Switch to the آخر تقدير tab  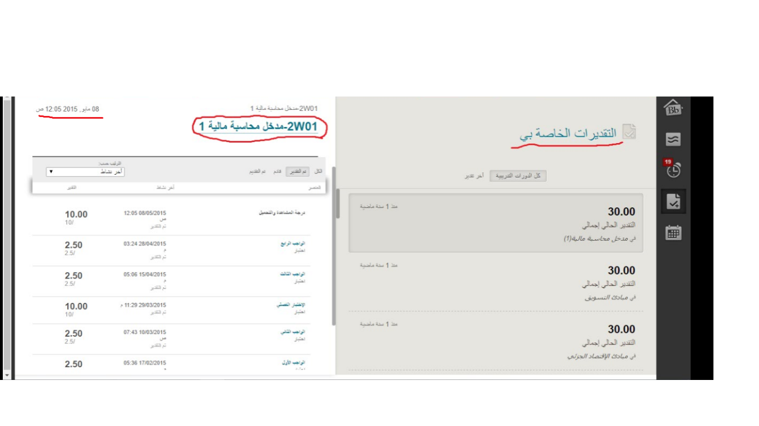click(x=475, y=176)
